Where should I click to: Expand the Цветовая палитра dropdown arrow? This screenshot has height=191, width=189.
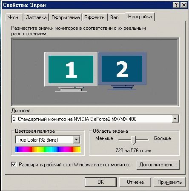coord(76,140)
